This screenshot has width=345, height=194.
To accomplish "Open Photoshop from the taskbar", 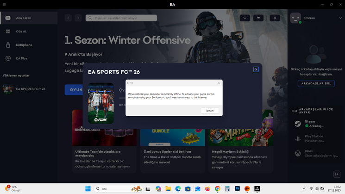I will [237, 188].
